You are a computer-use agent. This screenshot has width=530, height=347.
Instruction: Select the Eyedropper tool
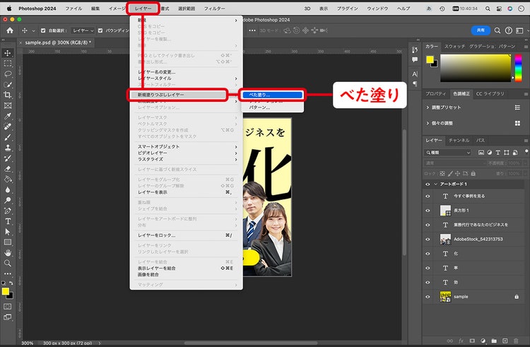click(8, 116)
